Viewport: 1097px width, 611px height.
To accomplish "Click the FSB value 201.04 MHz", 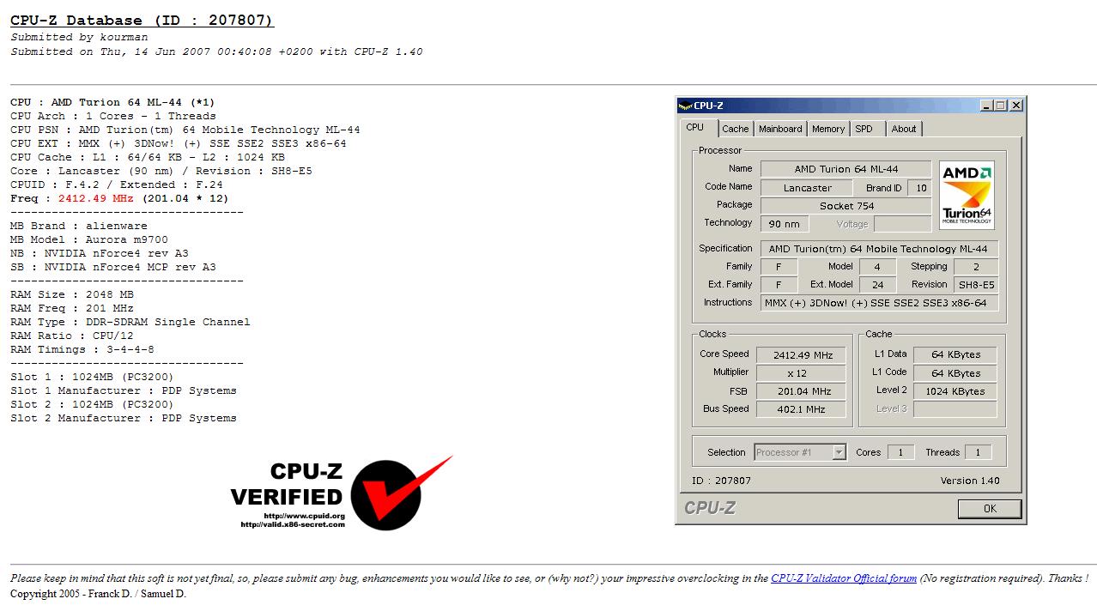I will (x=800, y=391).
